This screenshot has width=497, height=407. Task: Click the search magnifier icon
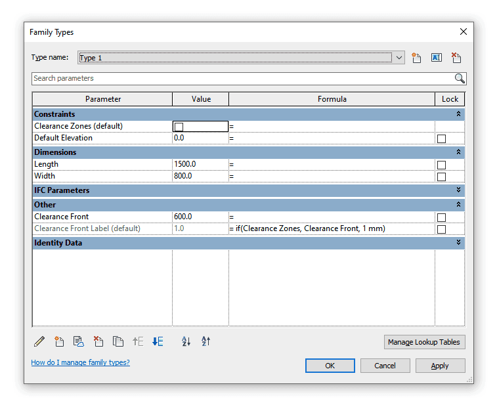click(x=460, y=78)
